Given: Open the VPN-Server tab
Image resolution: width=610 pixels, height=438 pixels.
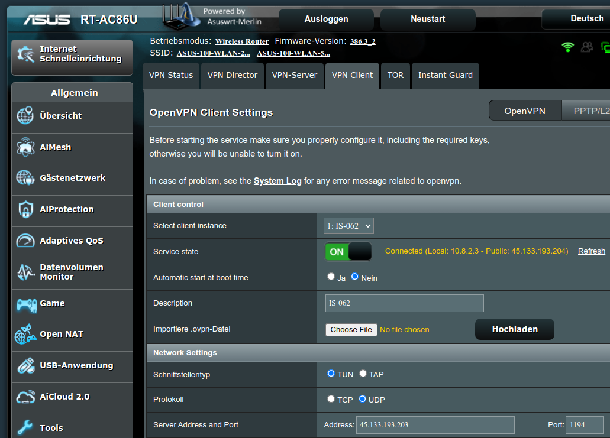Looking at the screenshot, I should point(295,76).
